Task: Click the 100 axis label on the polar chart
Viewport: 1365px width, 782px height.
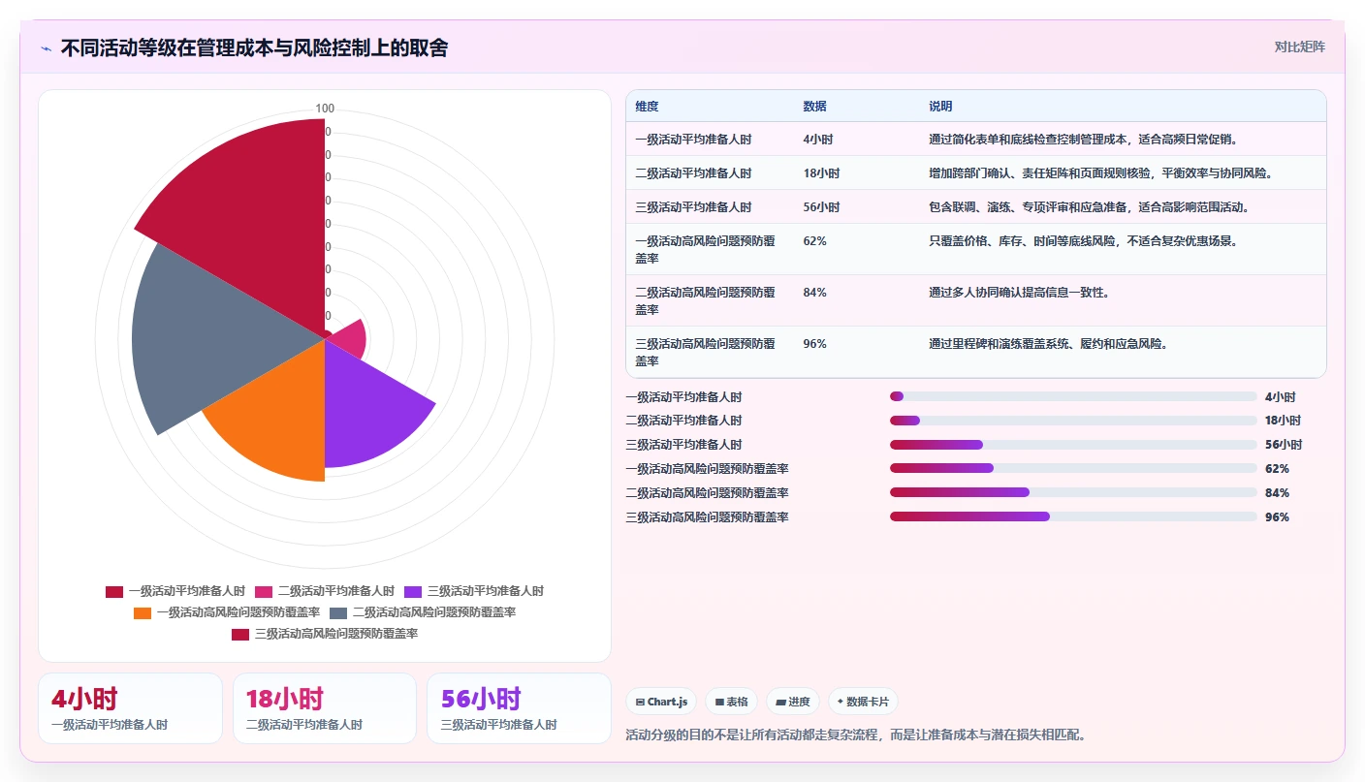Action: tap(325, 109)
